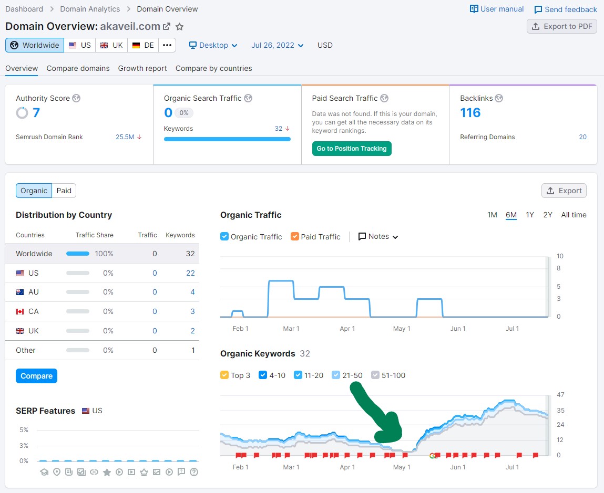
Task: Expand the Jul 26, 2022 date picker
Action: (277, 45)
